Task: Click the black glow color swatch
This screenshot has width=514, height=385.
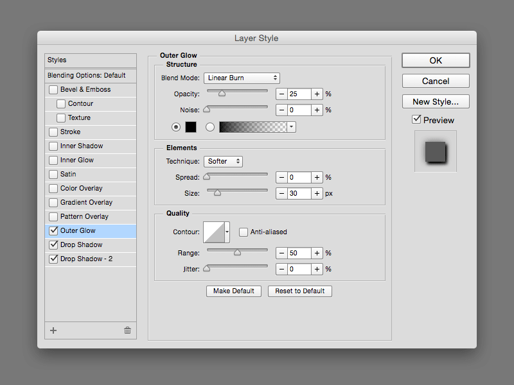Action: tap(190, 127)
